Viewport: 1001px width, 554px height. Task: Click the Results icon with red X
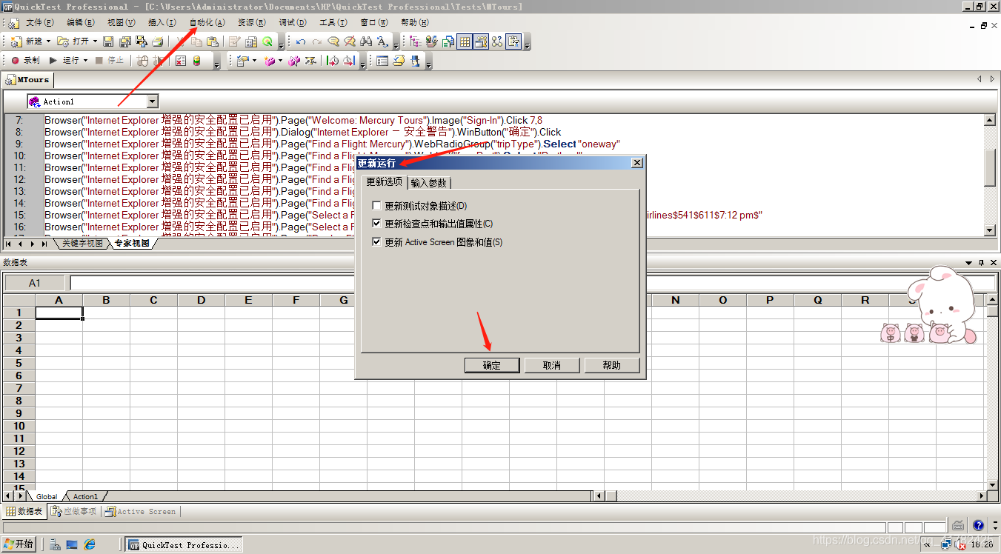tap(180, 61)
